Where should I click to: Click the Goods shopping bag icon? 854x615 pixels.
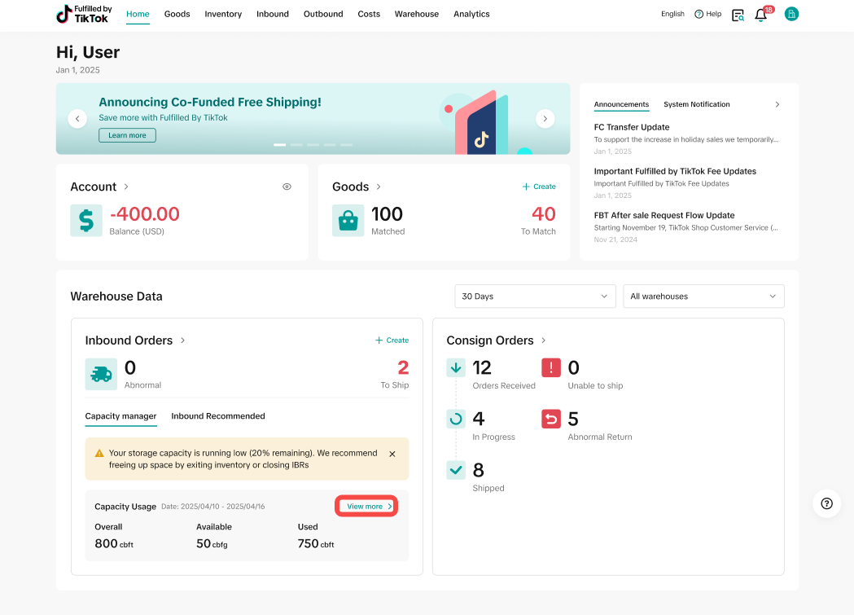348,221
